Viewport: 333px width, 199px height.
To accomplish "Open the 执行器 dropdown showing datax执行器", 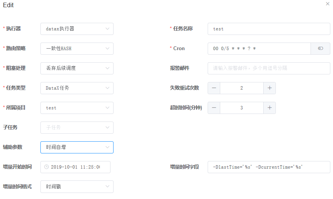I will click(x=77, y=29).
